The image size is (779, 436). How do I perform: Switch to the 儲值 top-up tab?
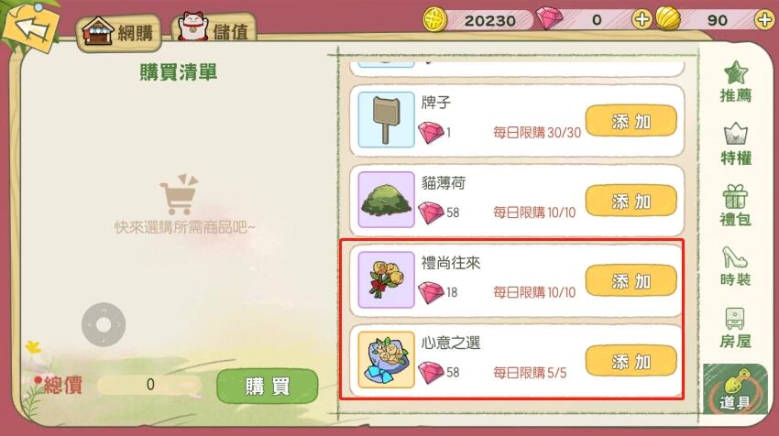214,30
